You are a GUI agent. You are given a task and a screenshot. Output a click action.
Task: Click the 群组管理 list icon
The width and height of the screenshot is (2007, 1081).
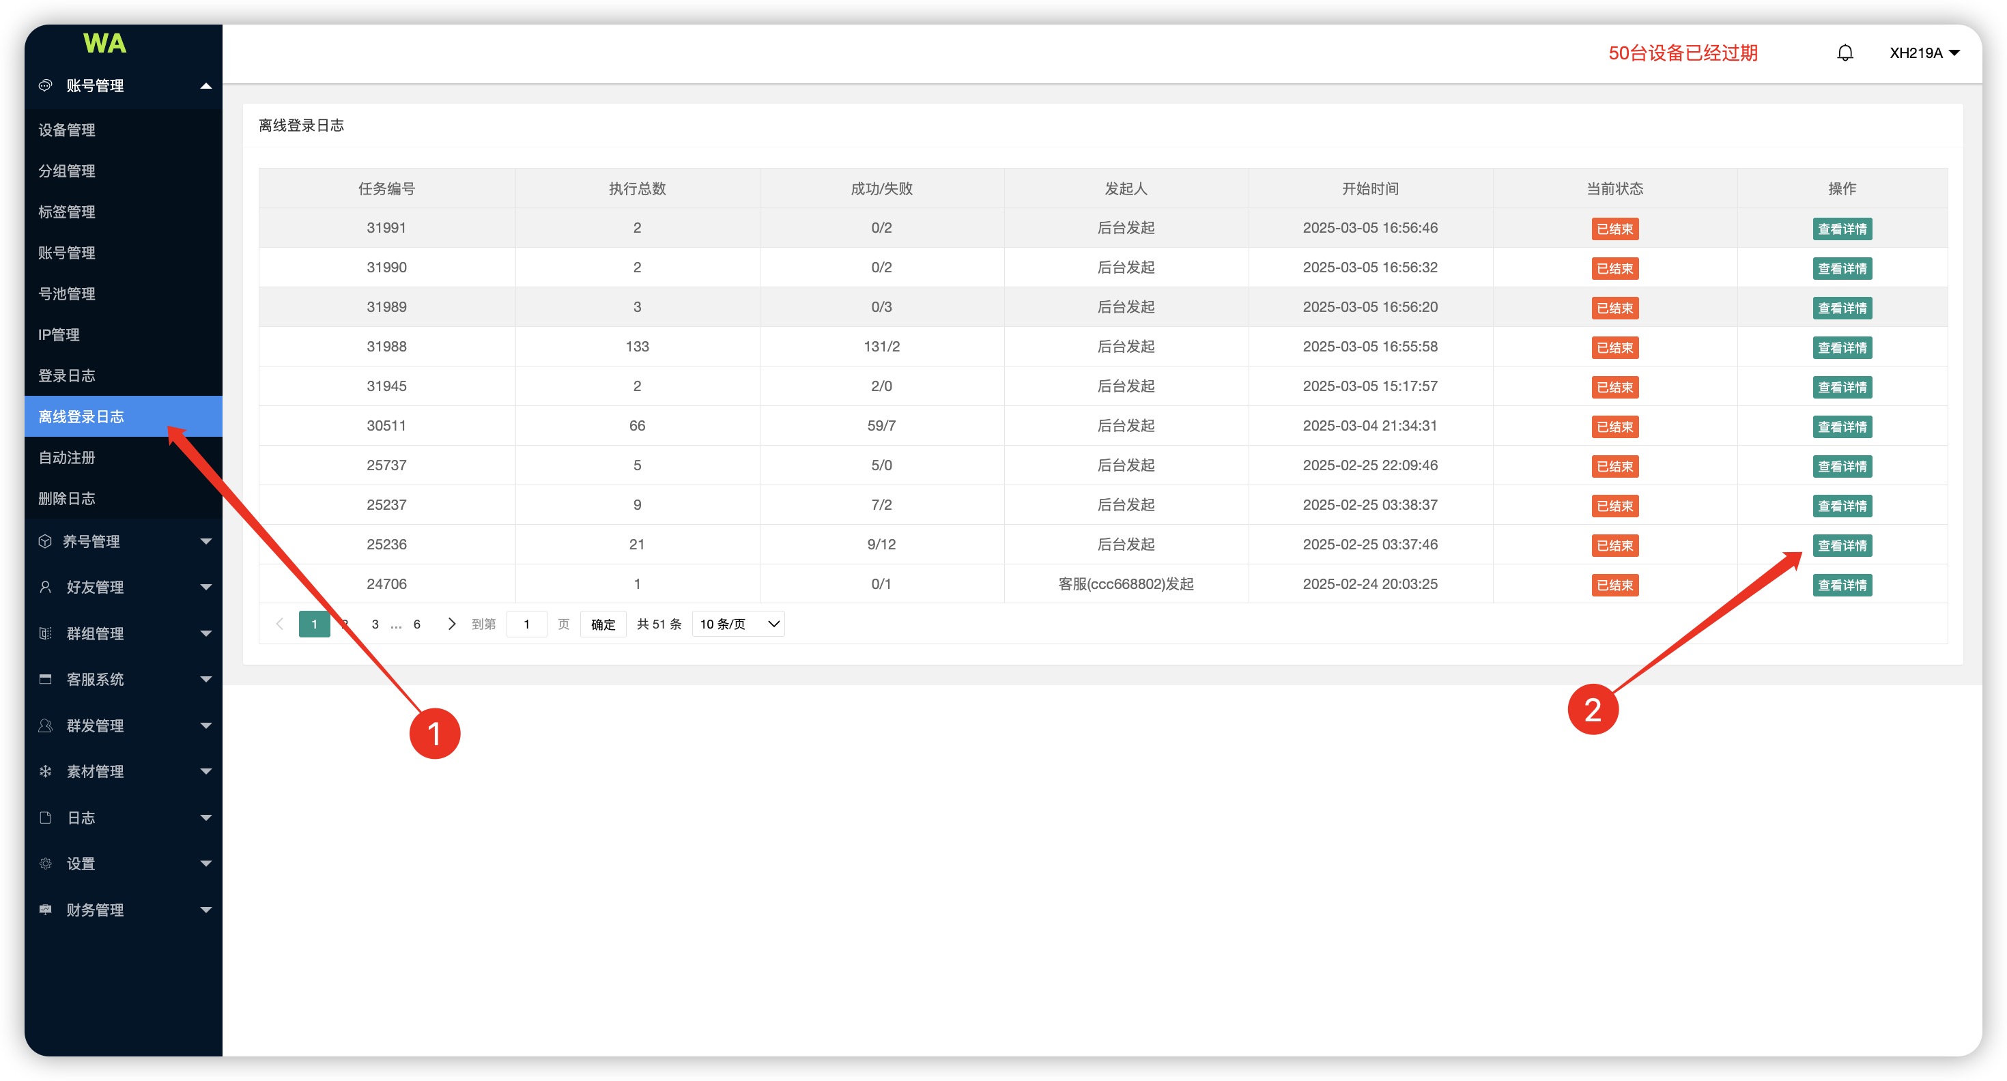point(45,633)
